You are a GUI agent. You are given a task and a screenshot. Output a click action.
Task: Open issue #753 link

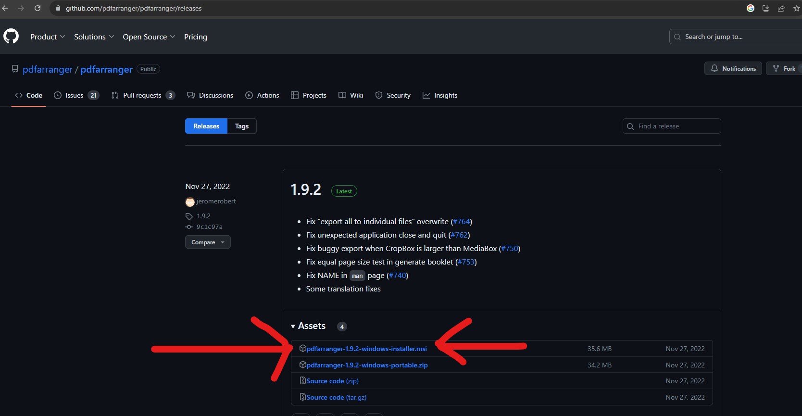click(466, 262)
